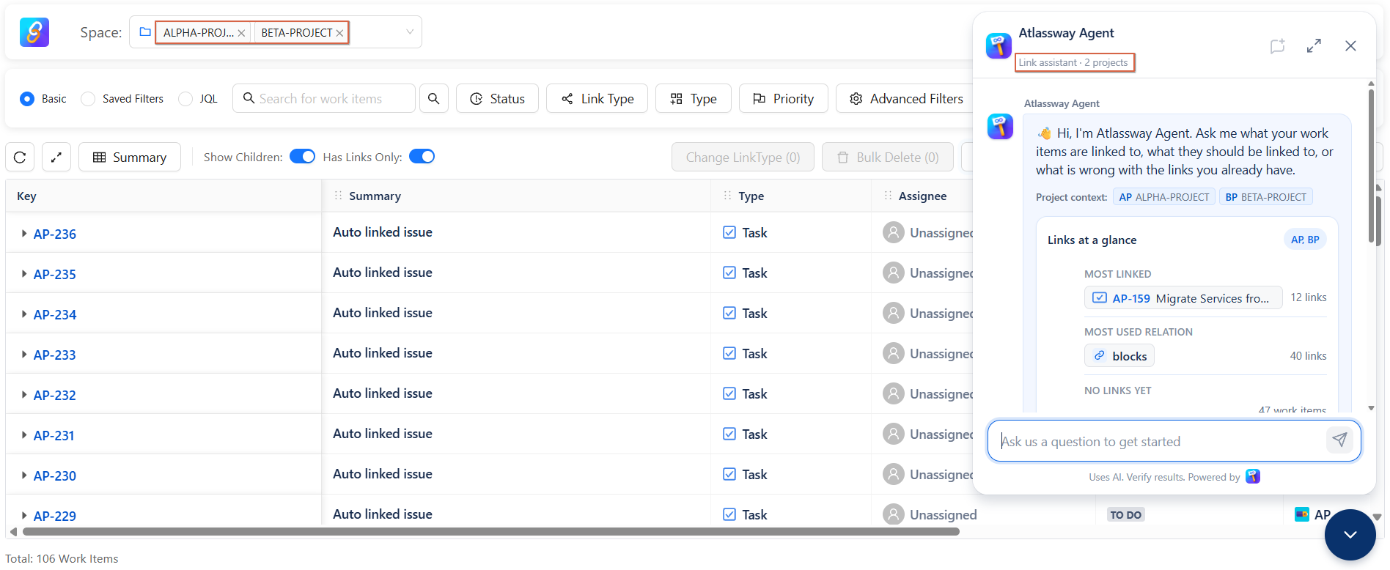
Task: Open issue AP-235
Action: (55, 275)
